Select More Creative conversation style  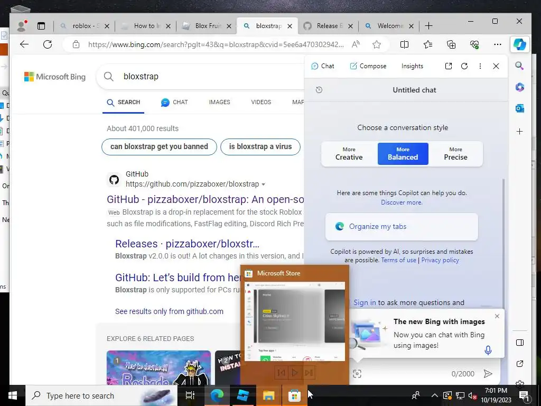click(x=349, y=154)
